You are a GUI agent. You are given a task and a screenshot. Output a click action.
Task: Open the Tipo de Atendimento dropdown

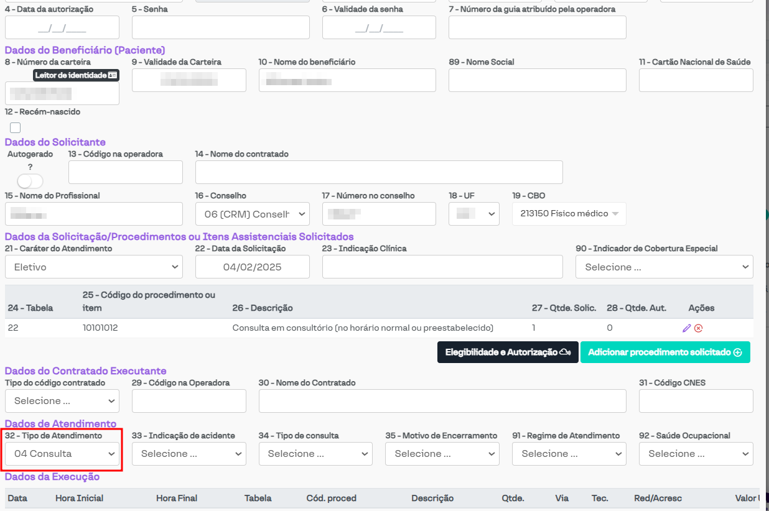point(64,454)
